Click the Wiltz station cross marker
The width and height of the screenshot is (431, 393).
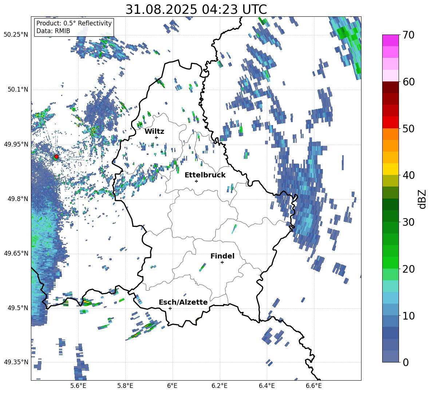tap(157, 137)
